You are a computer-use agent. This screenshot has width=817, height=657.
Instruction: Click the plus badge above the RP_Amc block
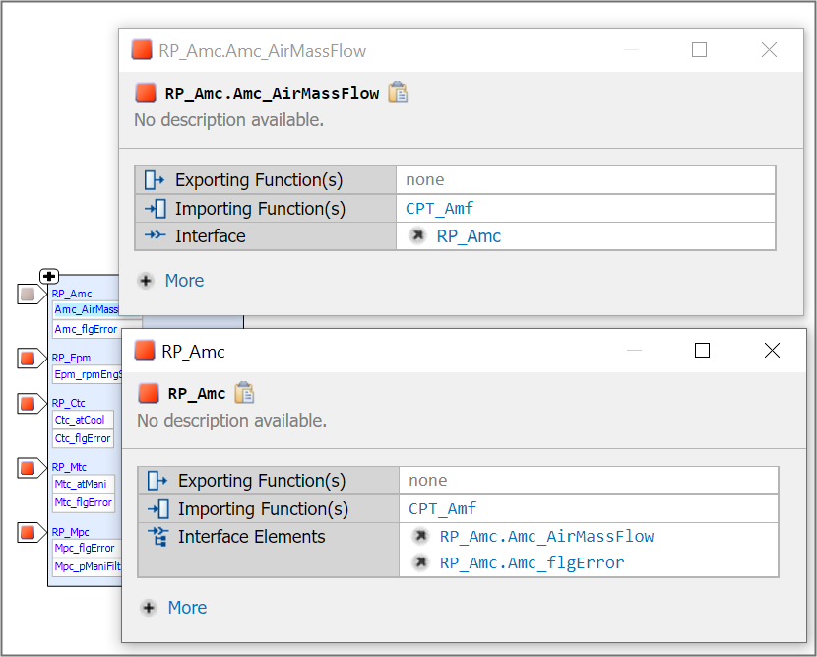click(x=49, y=277)
